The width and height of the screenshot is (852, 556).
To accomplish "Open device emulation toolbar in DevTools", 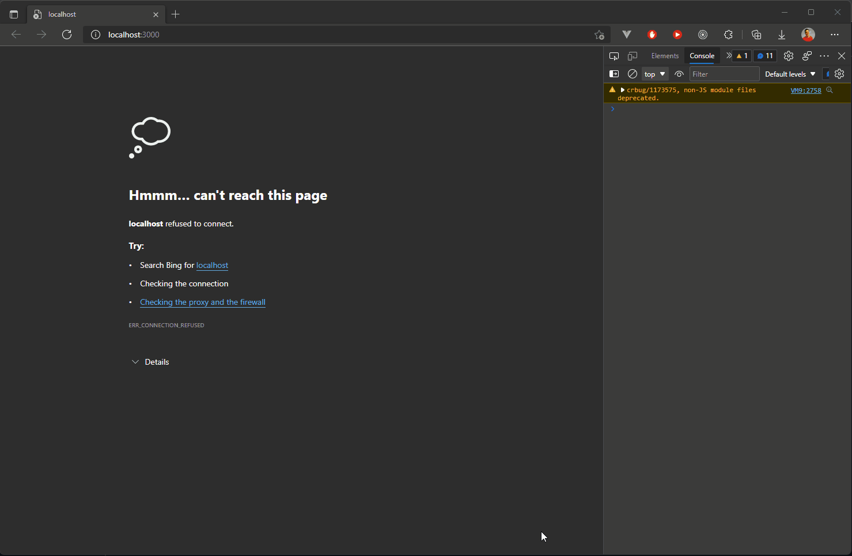I will pyautogui.click(x=633, y=56).
